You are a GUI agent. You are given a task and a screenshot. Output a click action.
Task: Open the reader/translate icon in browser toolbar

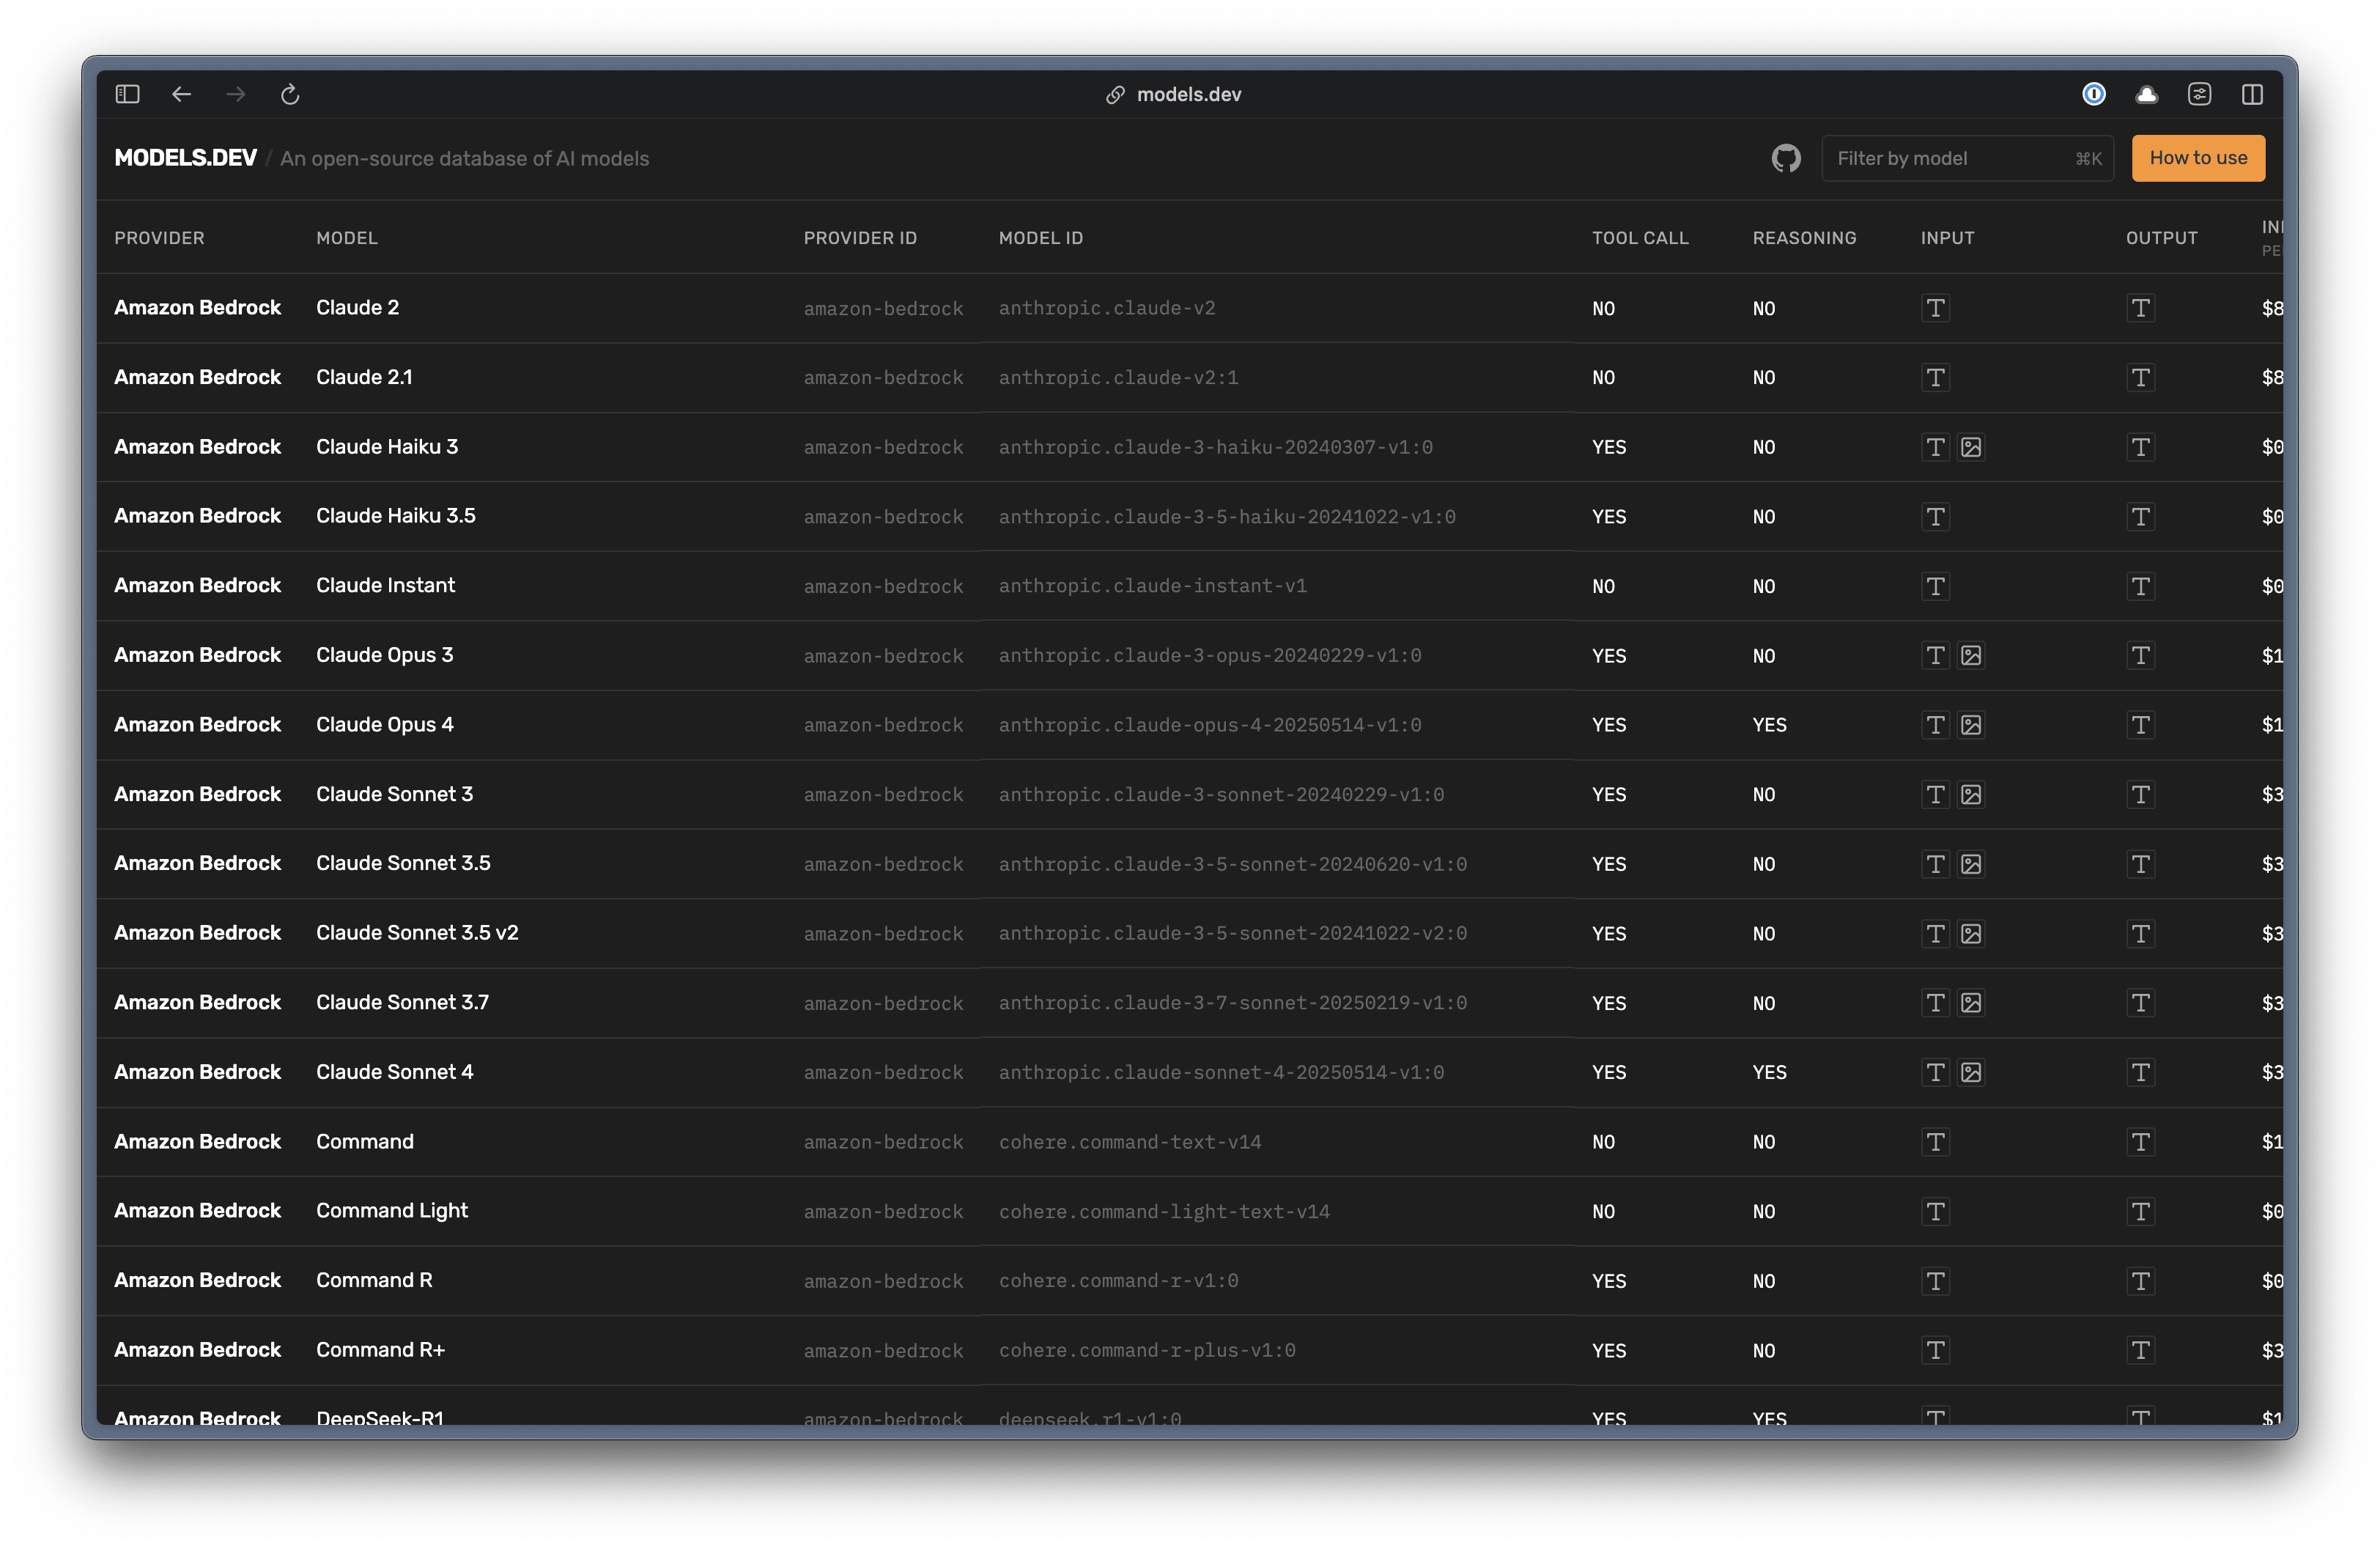tap(2199, 94)
